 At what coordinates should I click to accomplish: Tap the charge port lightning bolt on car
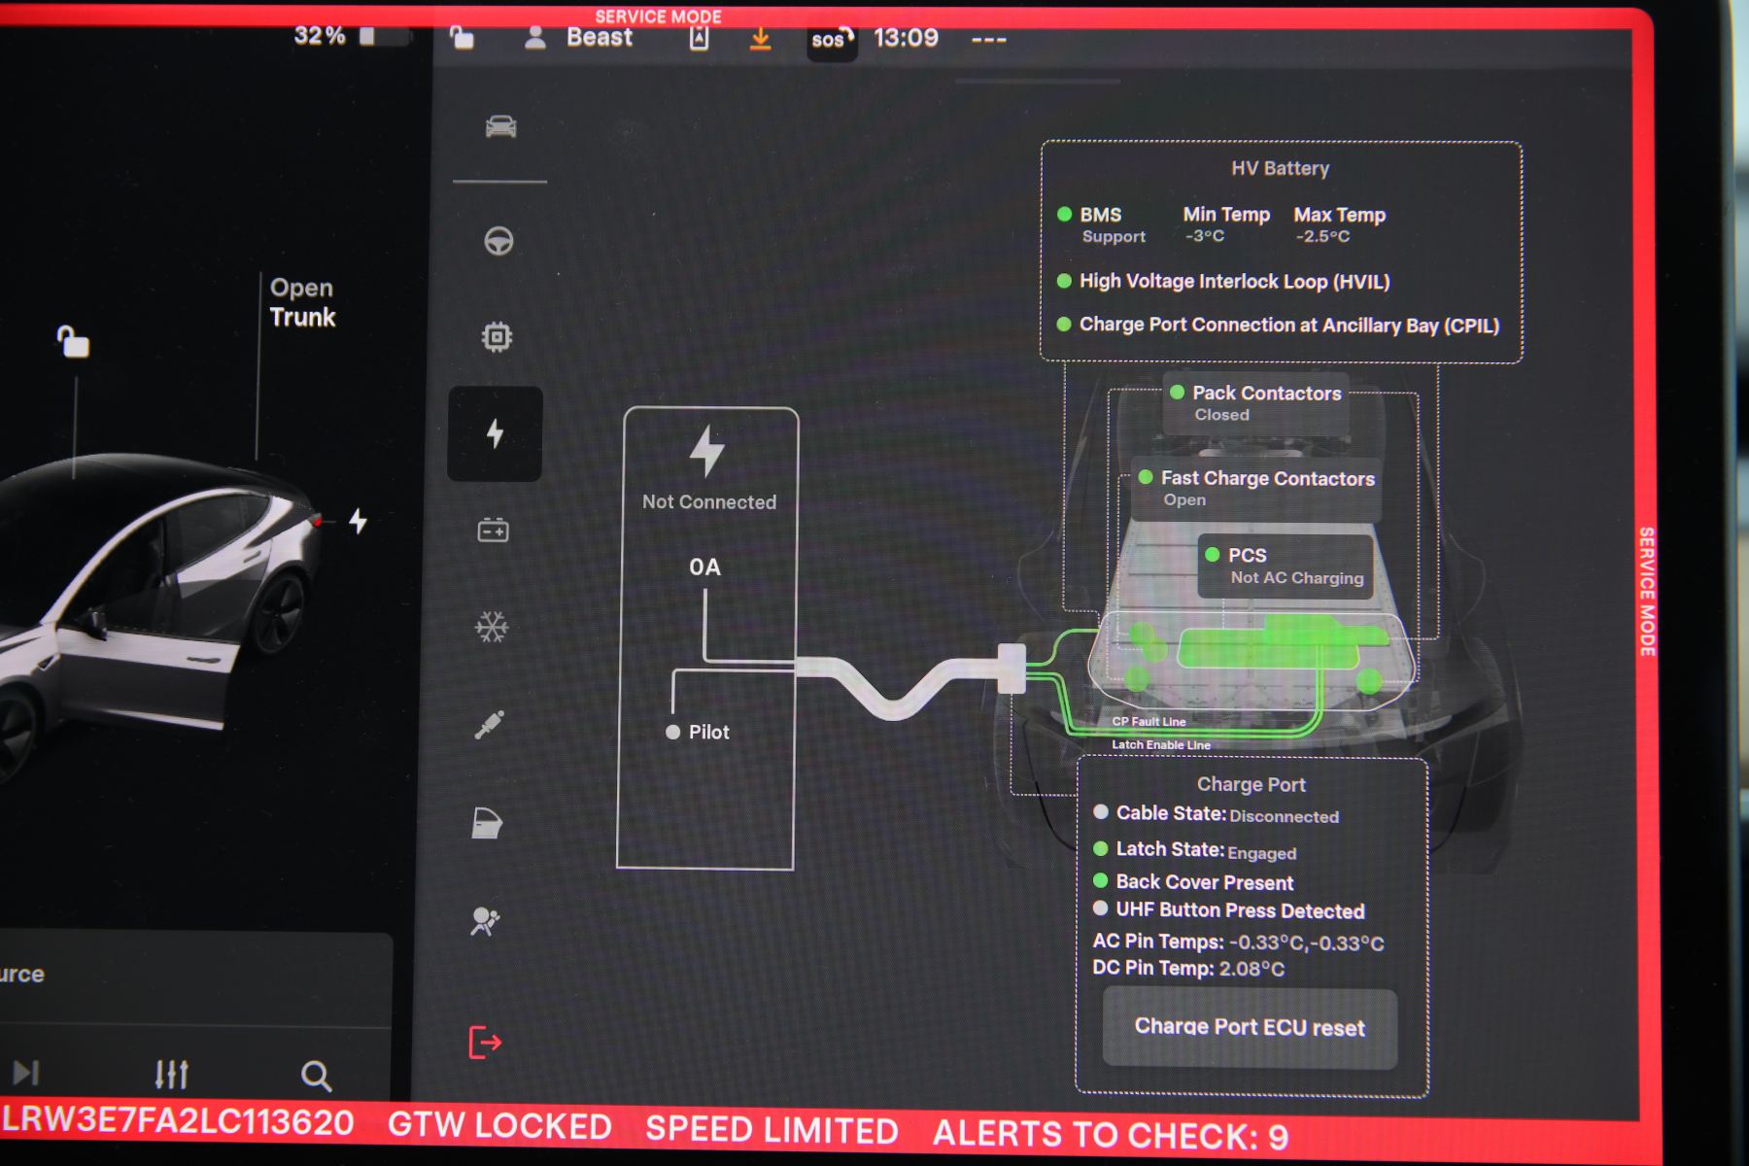tap(358, 522)
